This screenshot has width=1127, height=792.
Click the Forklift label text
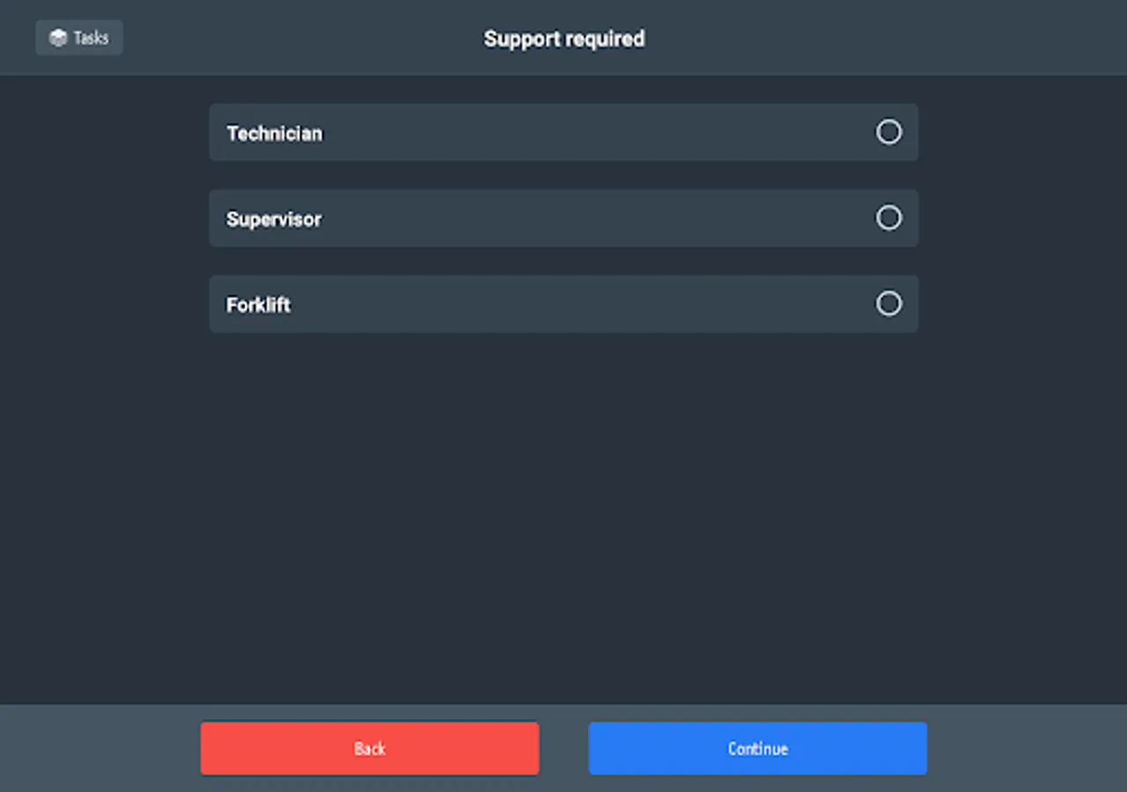pos(258,305)
